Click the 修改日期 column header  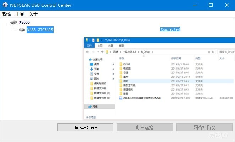(176, 58)
